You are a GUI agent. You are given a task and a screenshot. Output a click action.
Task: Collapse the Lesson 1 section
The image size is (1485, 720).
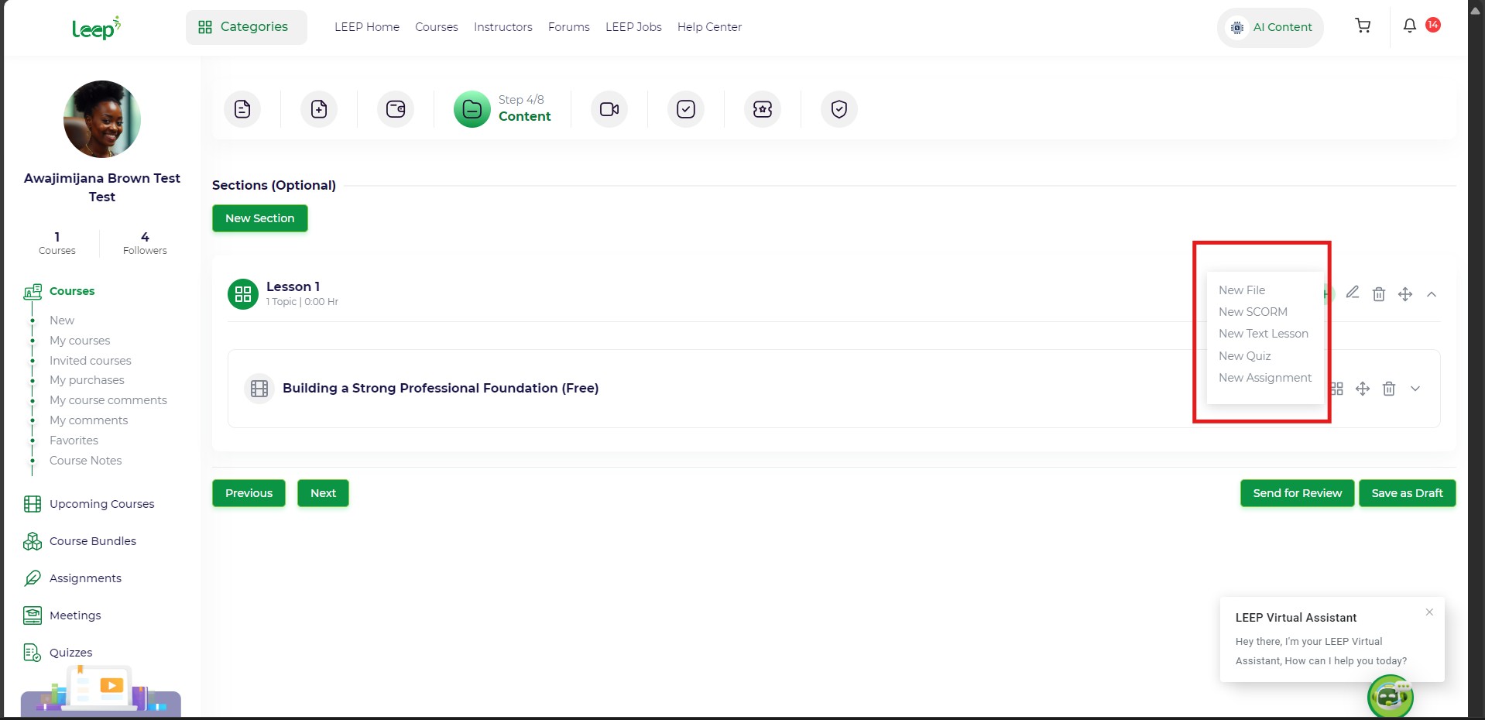click(x=1432, y=294)
